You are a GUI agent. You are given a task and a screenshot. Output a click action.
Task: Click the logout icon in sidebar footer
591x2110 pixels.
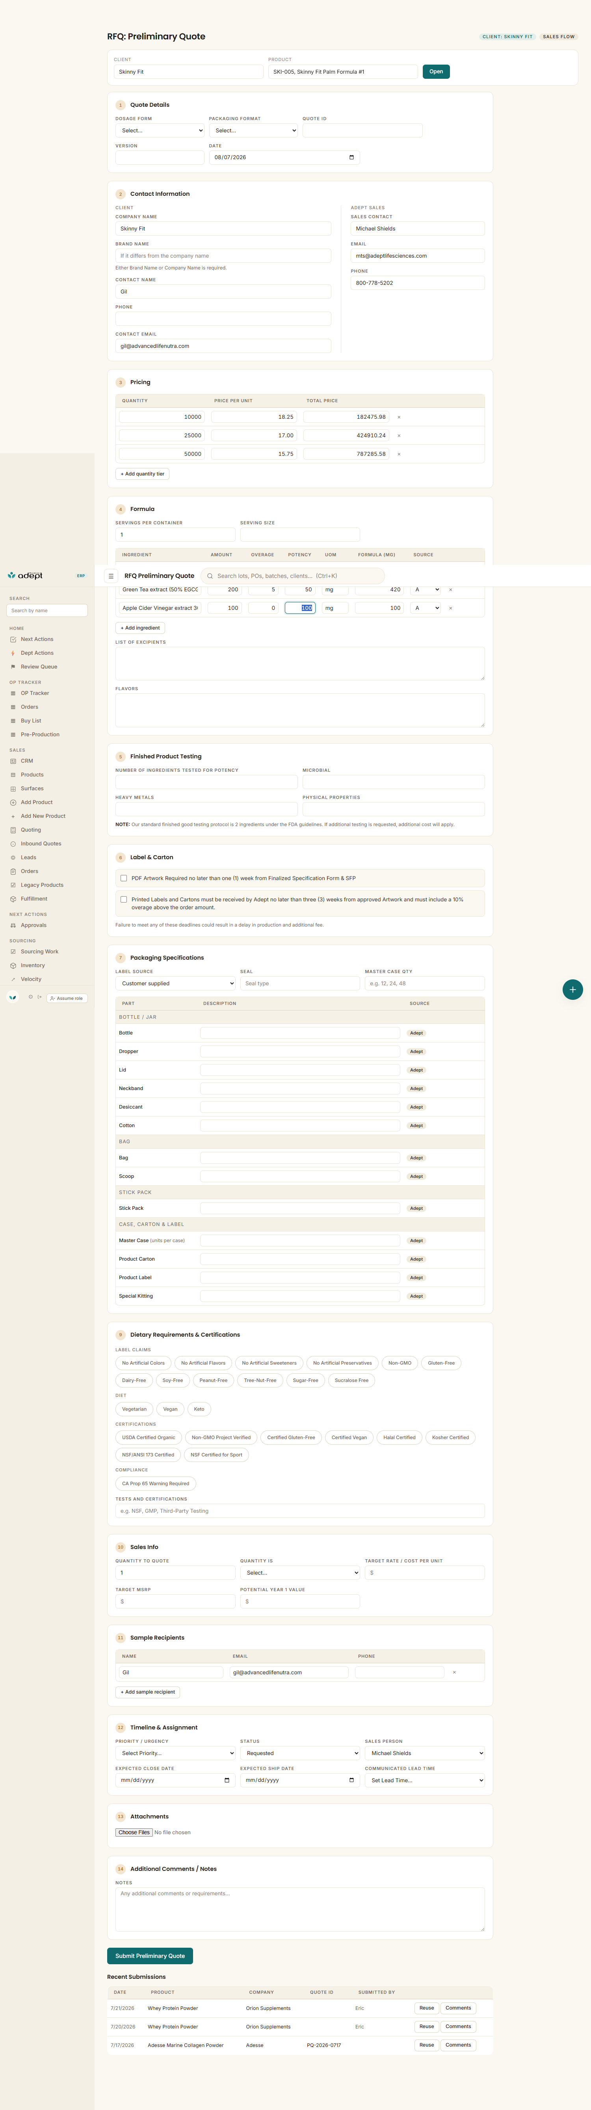click(39, 997)
